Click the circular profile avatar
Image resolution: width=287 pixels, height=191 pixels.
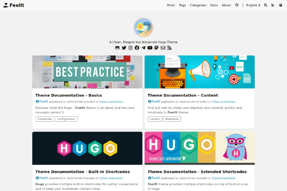click(x=143, y=27)
